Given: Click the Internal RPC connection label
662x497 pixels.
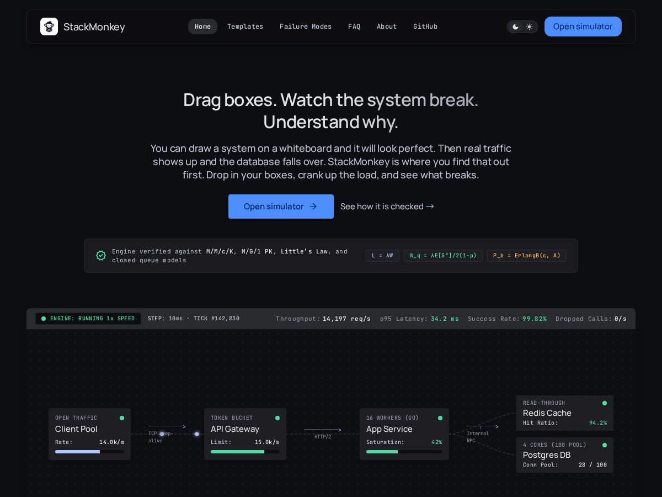Looking at the screenshot, I should point(478,437).
